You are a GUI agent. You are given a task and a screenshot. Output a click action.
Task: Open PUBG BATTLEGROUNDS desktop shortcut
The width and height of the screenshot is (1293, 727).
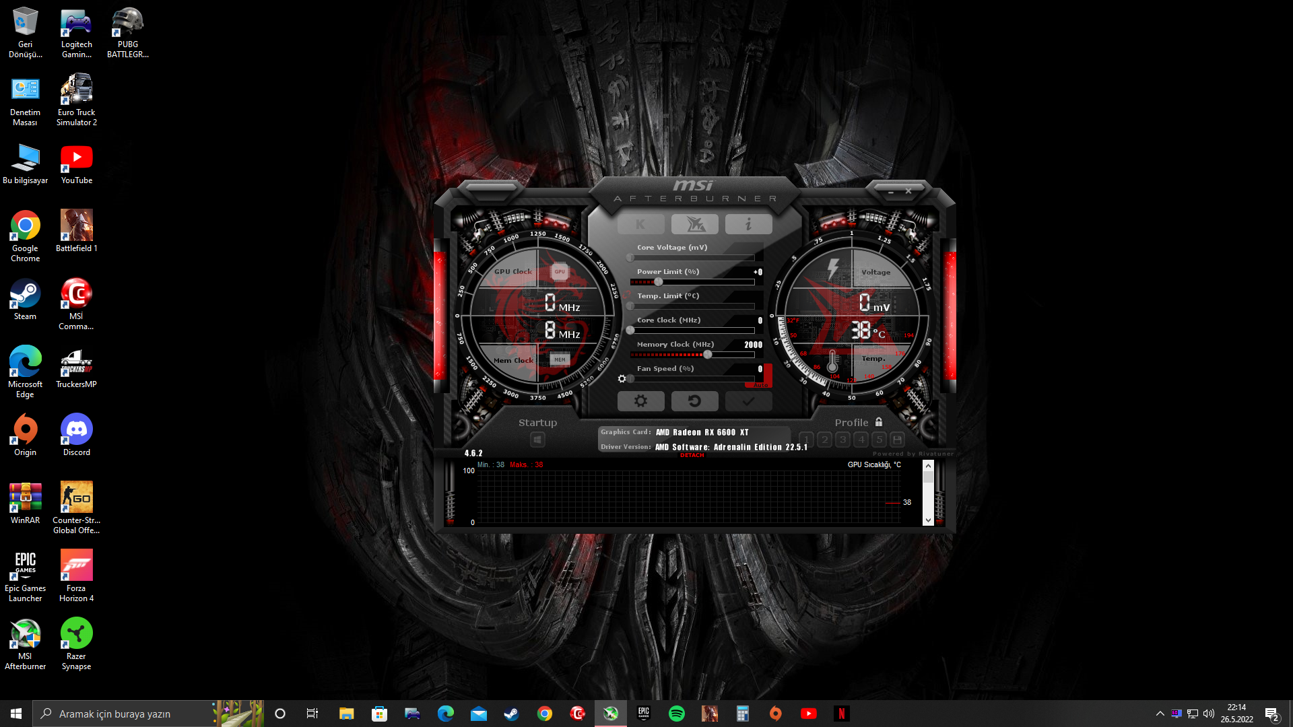click(x=127, y=33)
